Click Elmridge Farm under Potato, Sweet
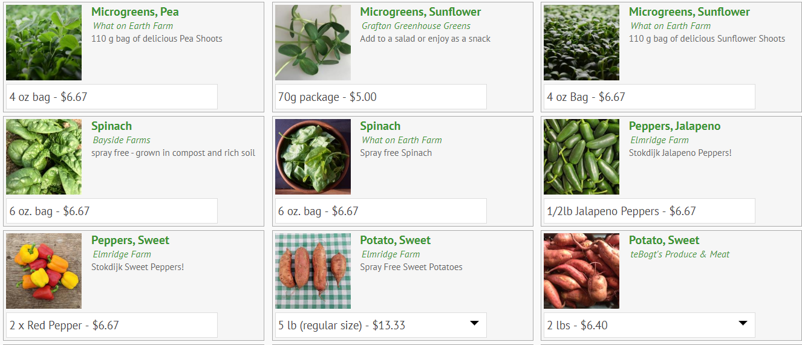The height and width of the screenshot is (345, 802). (391, 254)
